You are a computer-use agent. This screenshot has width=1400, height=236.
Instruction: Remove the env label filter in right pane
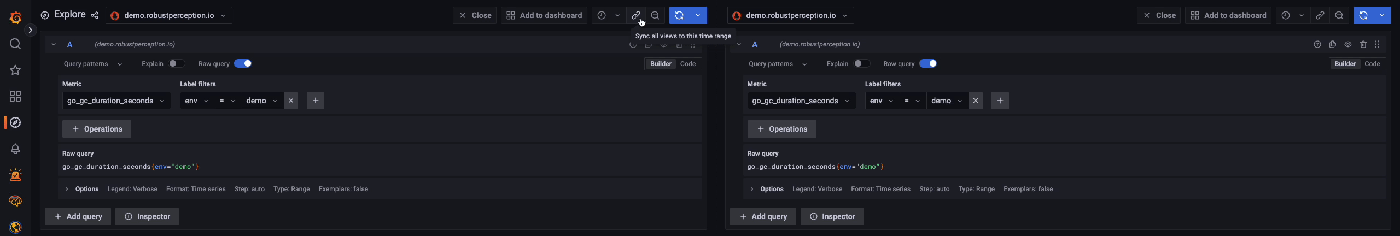[x=976, y=101]
